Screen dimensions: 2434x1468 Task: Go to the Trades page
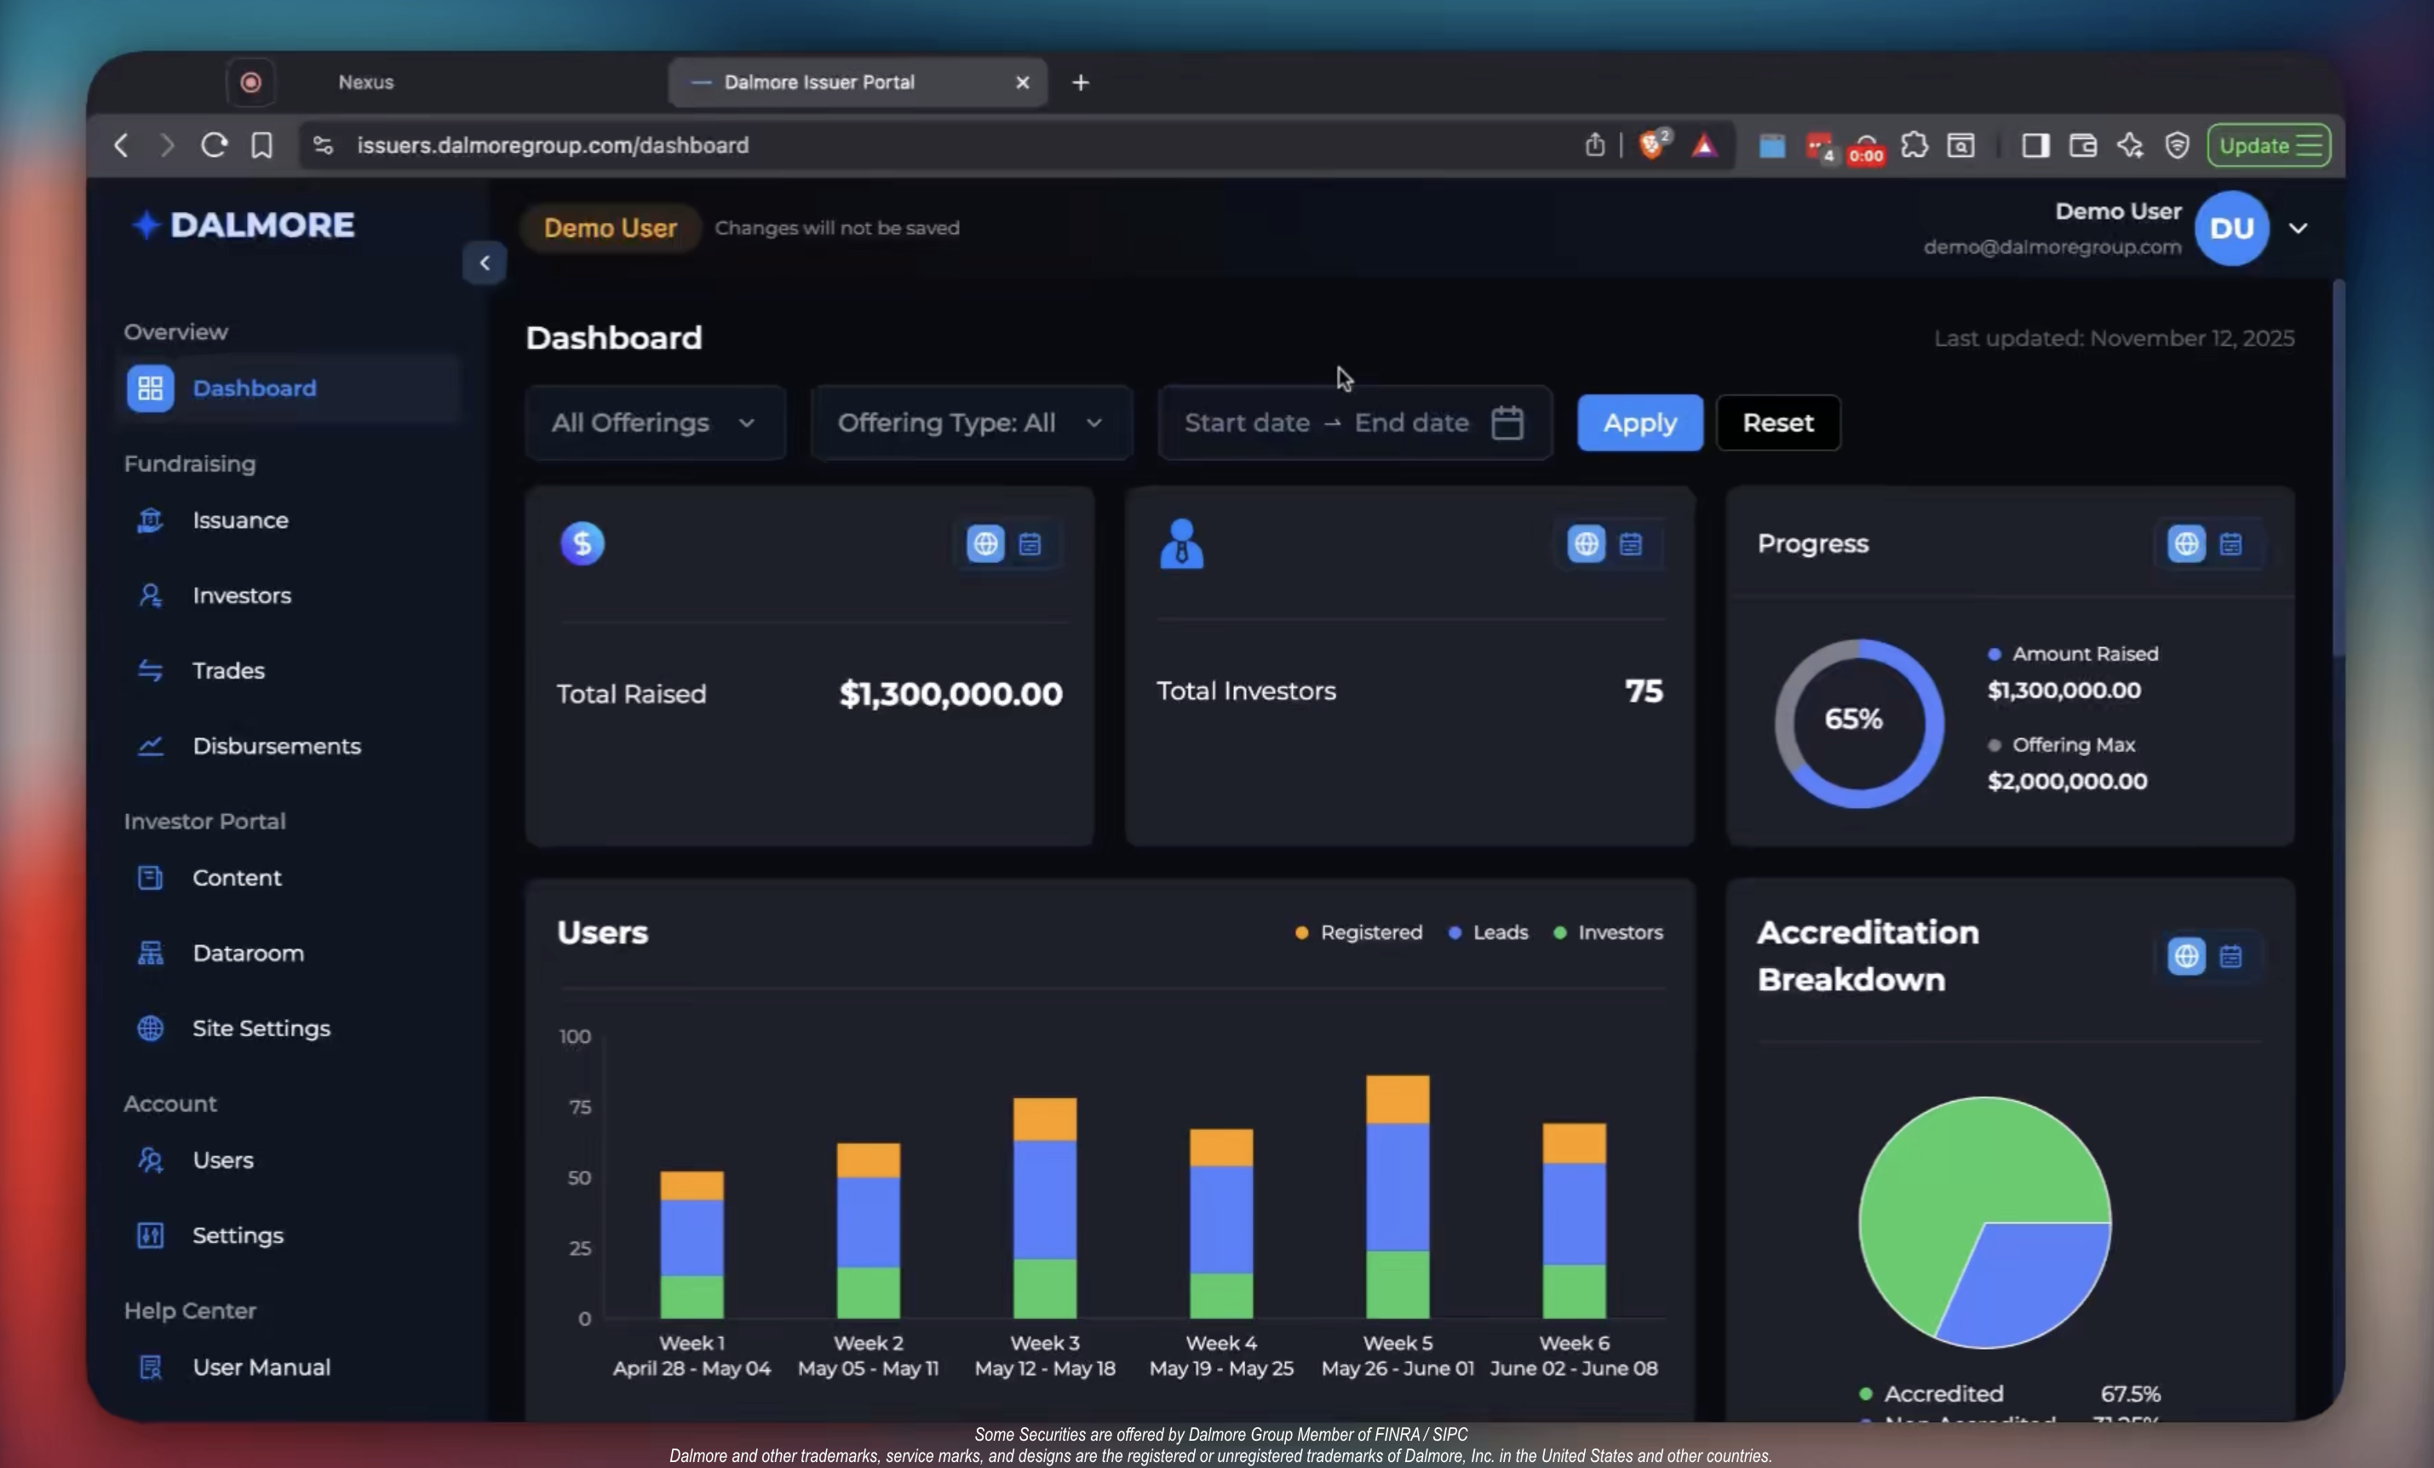(x=228, y=671)
